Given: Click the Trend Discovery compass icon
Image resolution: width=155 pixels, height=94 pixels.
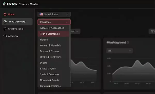Looking at the screenshot, I should coord(5,22).
